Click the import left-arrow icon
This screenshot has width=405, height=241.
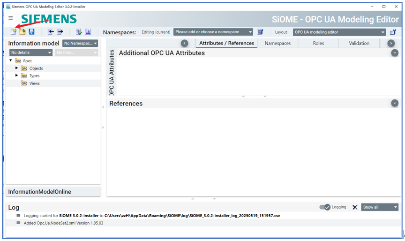pos(51,31)
